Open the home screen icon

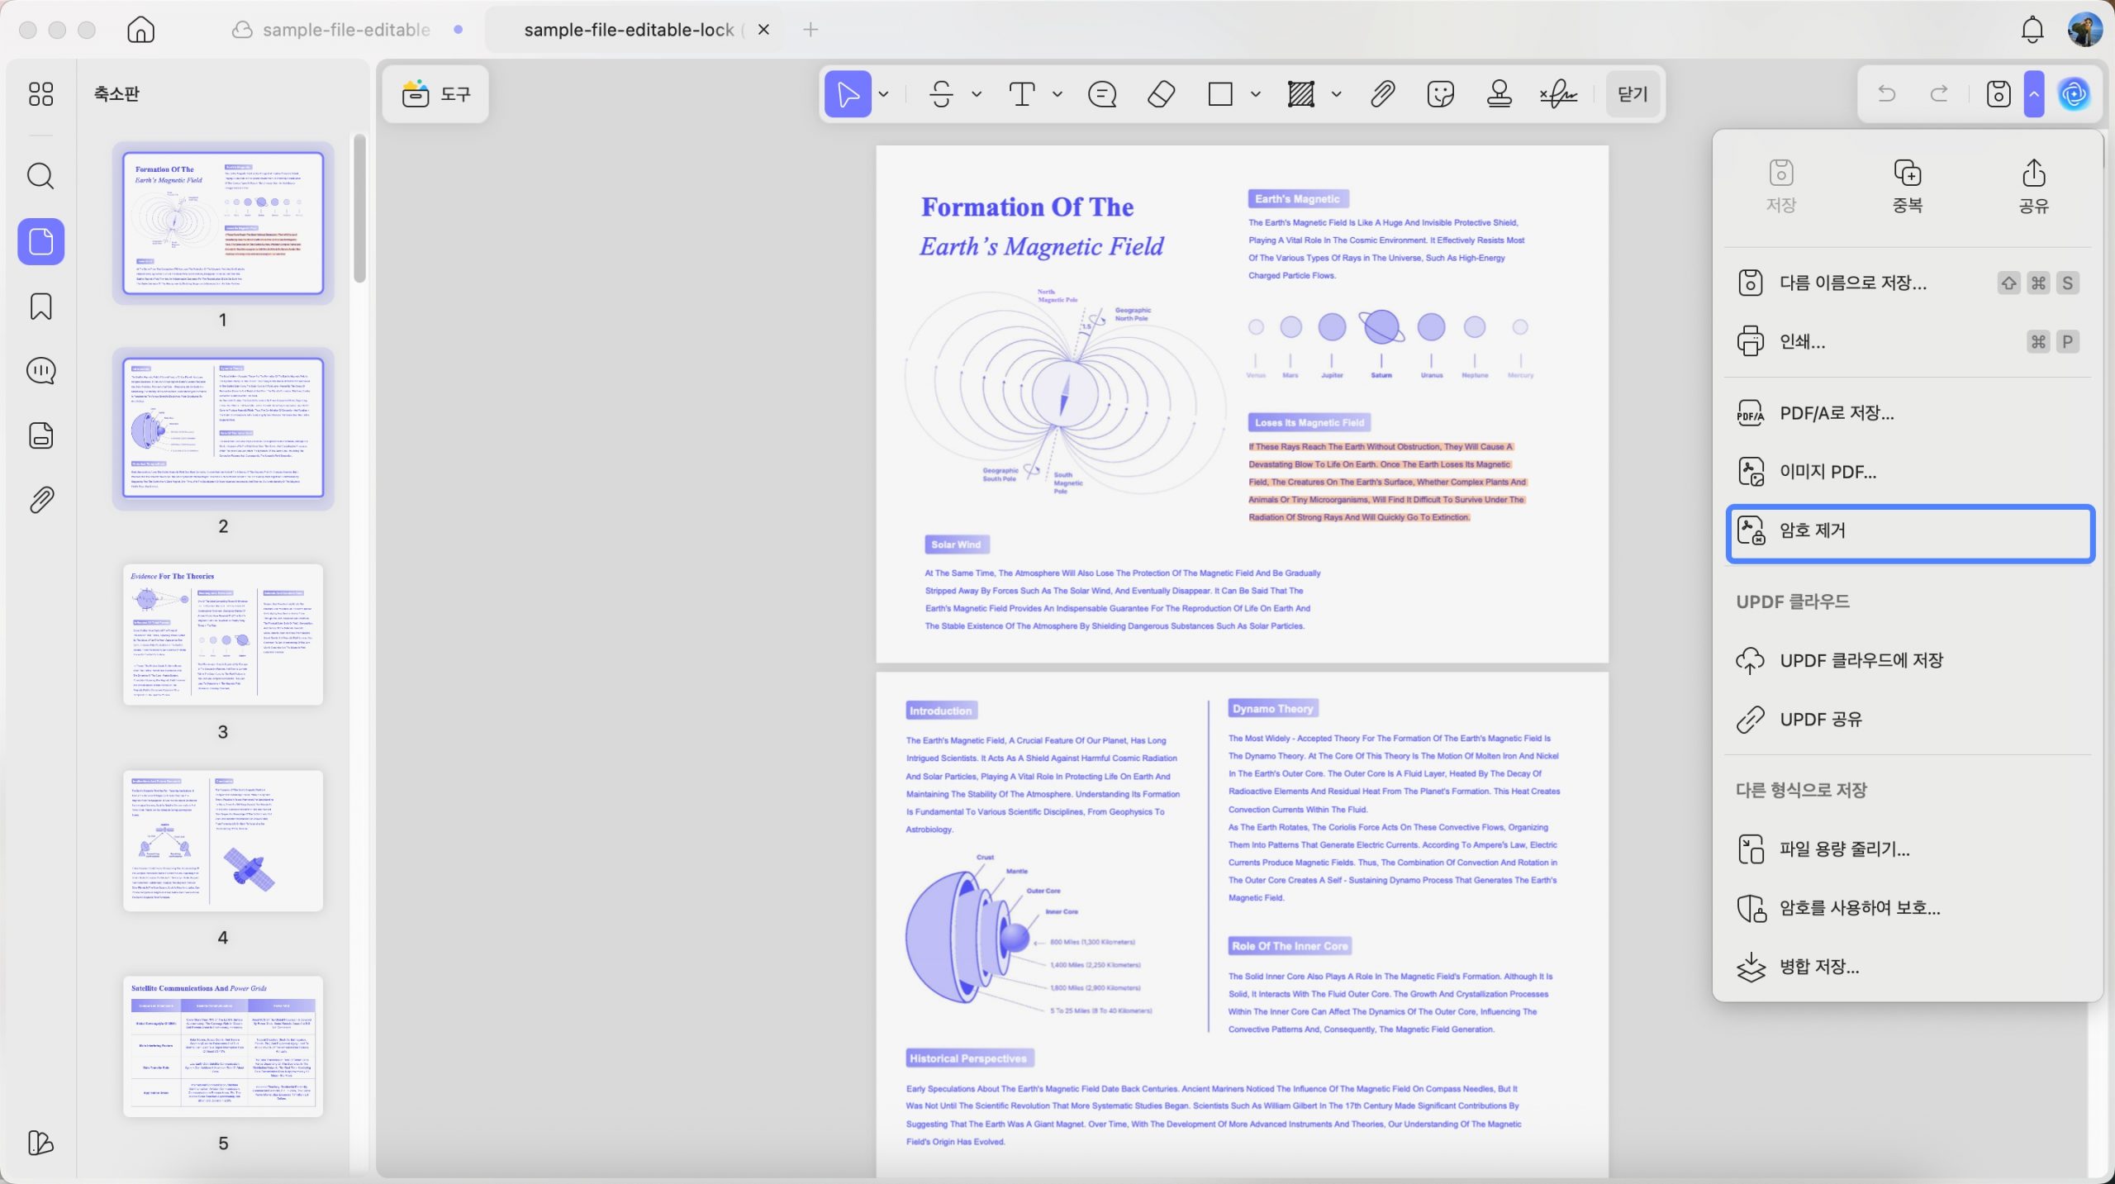[x=141, y=30]
